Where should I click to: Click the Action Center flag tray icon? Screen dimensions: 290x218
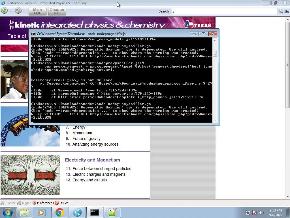pyautogui.click(x=255, y=213)
